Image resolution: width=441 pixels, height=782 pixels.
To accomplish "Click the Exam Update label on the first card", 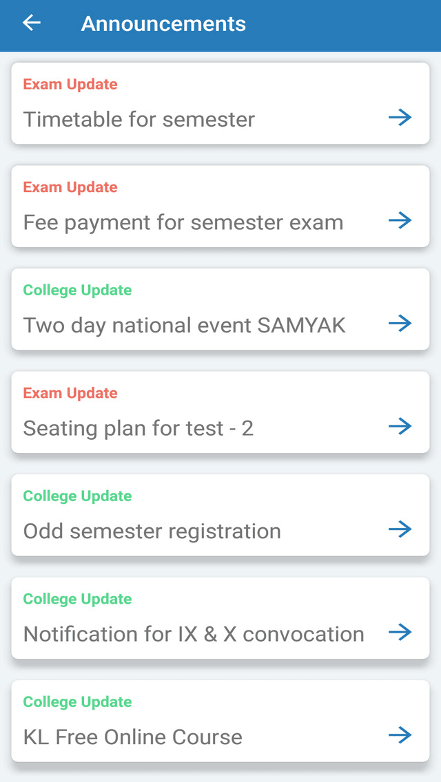I will (70, 84).
